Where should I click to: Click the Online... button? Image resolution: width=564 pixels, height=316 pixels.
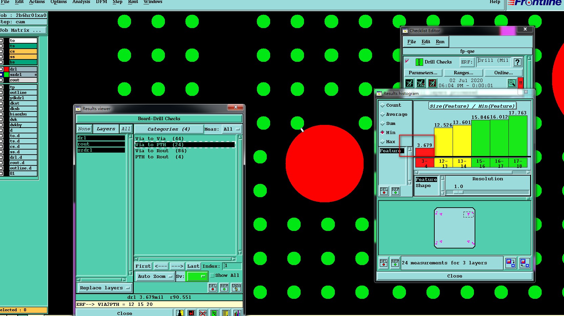(503, 73)
